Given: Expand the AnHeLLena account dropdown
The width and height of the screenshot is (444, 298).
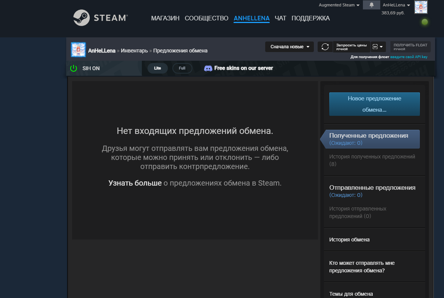Looking at the screenshot, I should [396, 5].
